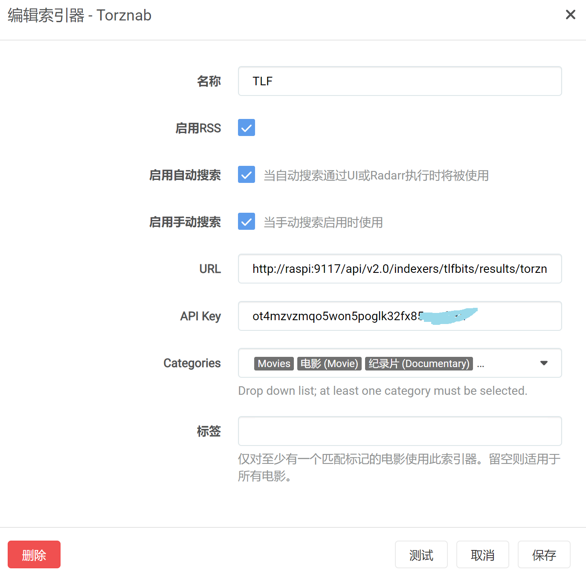The height and width of the screenshot is (573, 586).
Task: Click the 启用自动搜索 label
Action: [185, 175]
